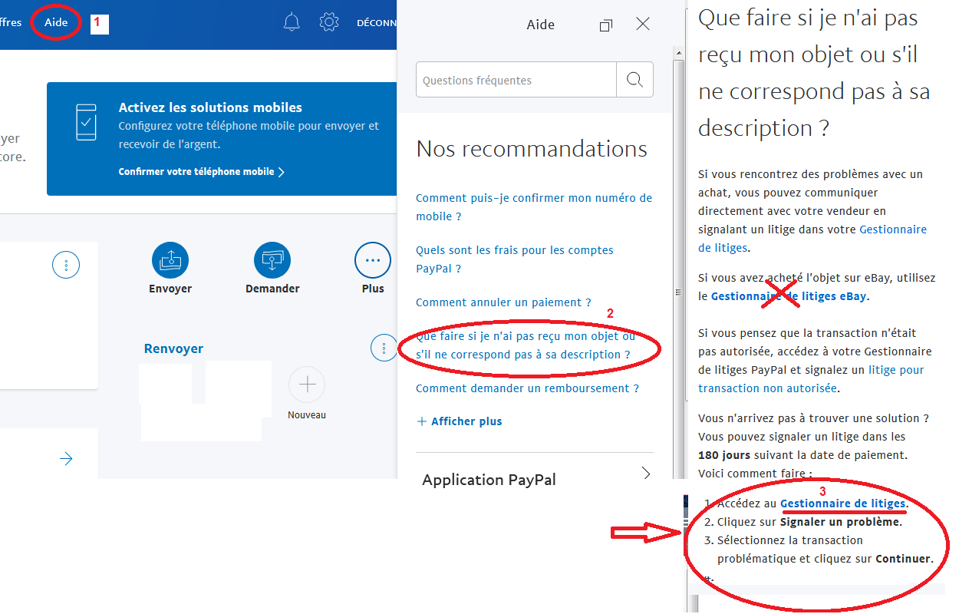Start a search with the magnifier icon
This screenshot has height=614, width=959.
pos(634,79)
